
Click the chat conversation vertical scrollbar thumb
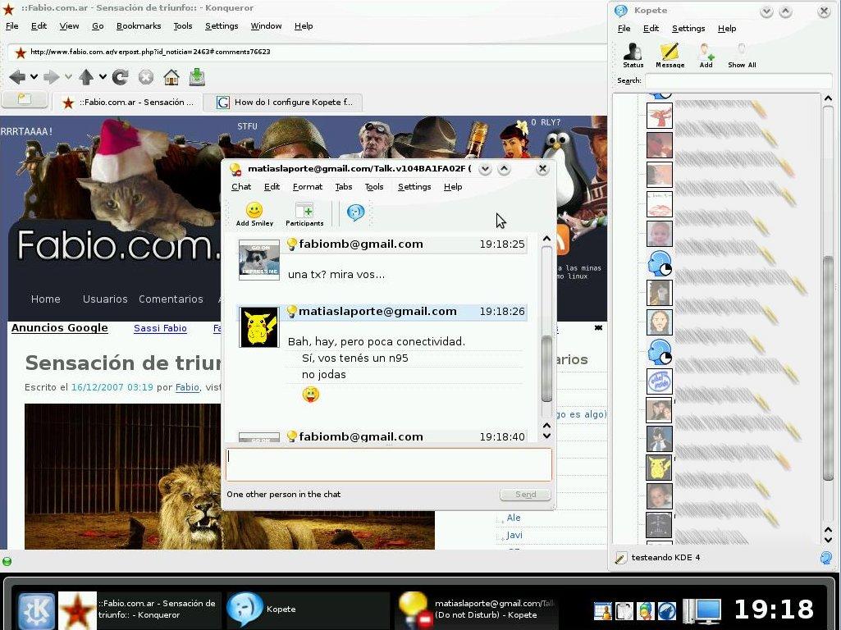tap(547, 367)
